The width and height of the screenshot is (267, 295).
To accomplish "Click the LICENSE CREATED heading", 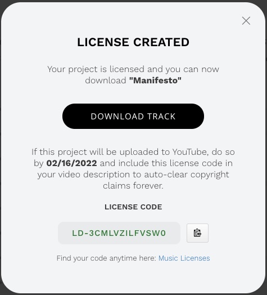I will coord(133,42).
